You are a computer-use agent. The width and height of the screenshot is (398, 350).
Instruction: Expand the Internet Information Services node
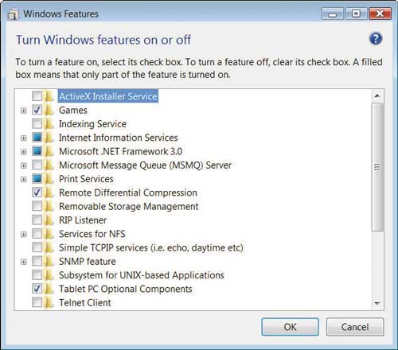[x=24, y=138]
